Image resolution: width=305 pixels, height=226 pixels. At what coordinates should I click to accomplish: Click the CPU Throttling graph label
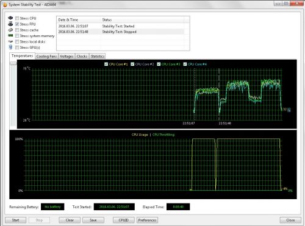click(x=163, y=135)
